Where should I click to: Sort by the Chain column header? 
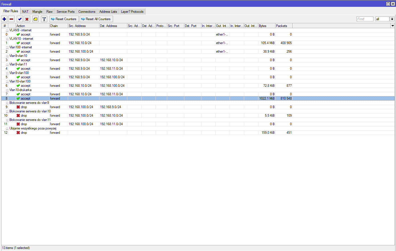[59, 26]
